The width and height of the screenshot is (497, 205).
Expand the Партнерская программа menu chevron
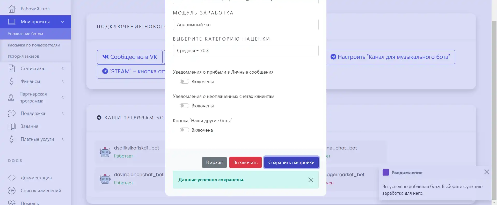click(63, 97)
